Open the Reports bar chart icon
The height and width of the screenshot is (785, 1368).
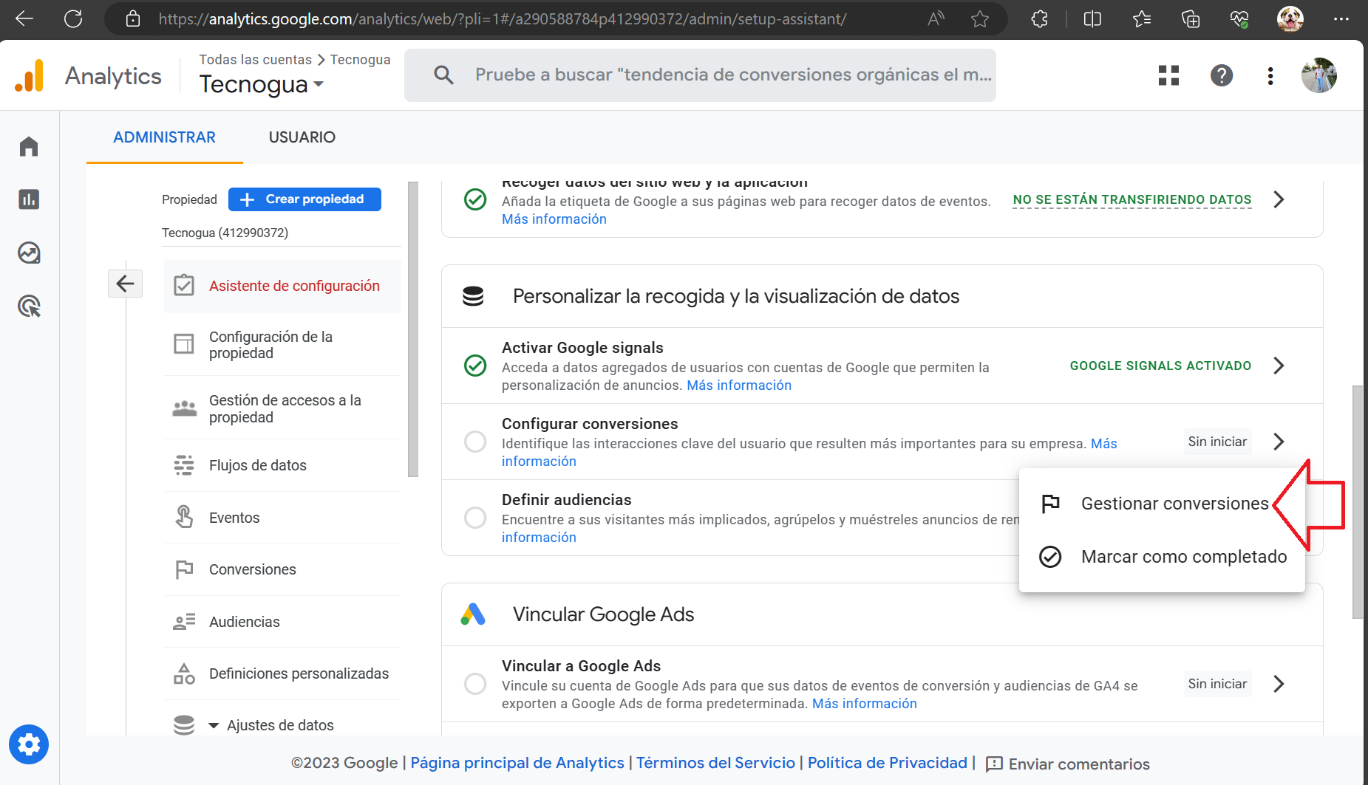[29, 199]
